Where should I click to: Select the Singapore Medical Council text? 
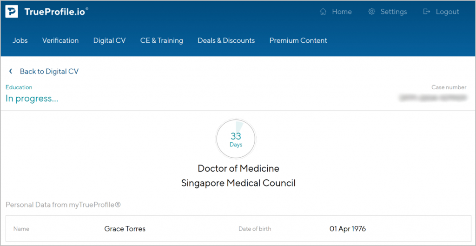pos(238,183)
